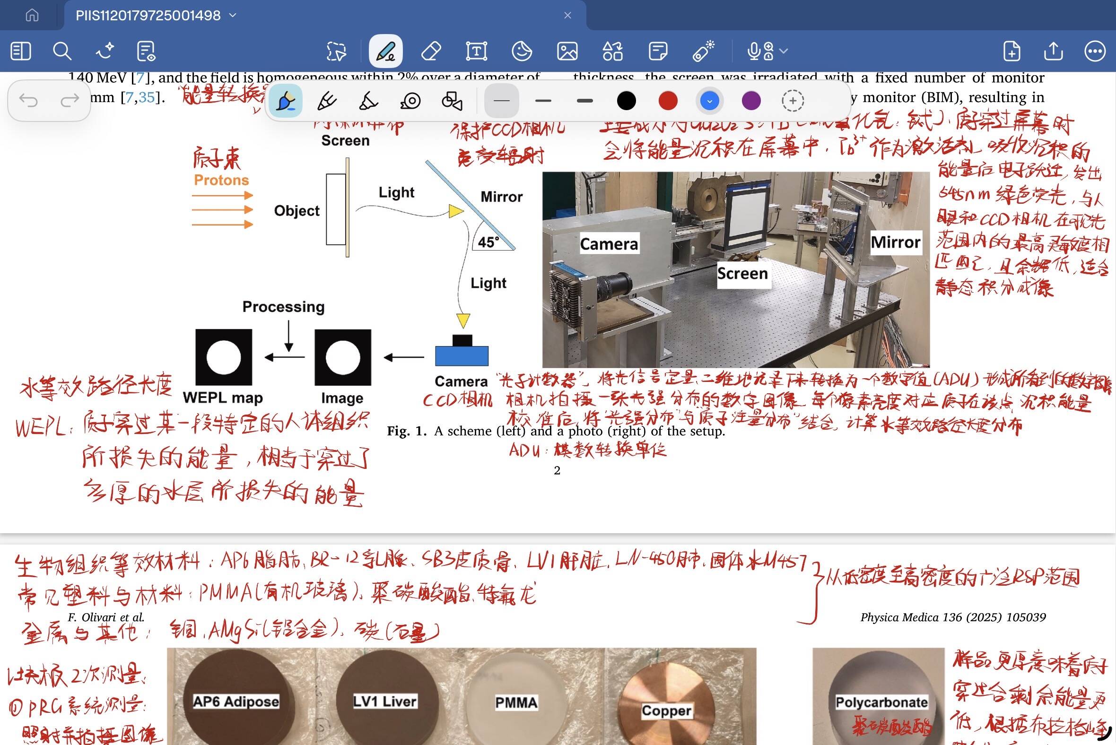
Task: Select the eraser tool
Action: click(x=431, y=52)
